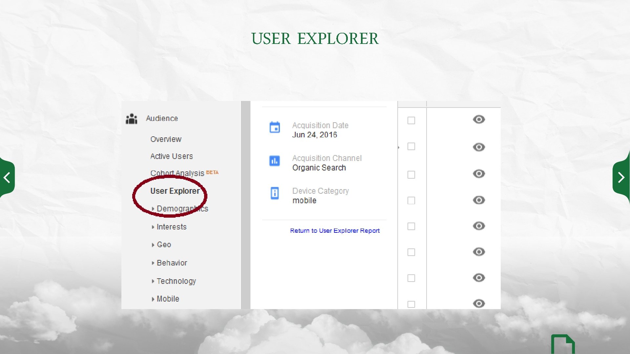Toggle the sixth row eye icon

pyautogui.click(x=479, y=252)
